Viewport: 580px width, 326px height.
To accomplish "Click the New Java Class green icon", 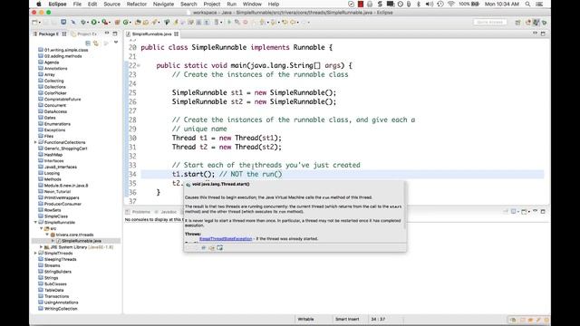I will click(126, 22).
